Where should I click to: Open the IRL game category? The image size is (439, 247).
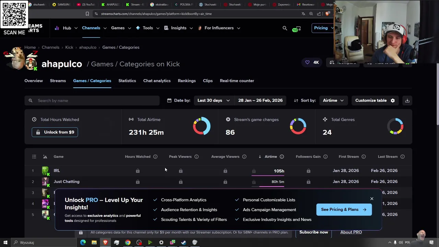(57, 170)
